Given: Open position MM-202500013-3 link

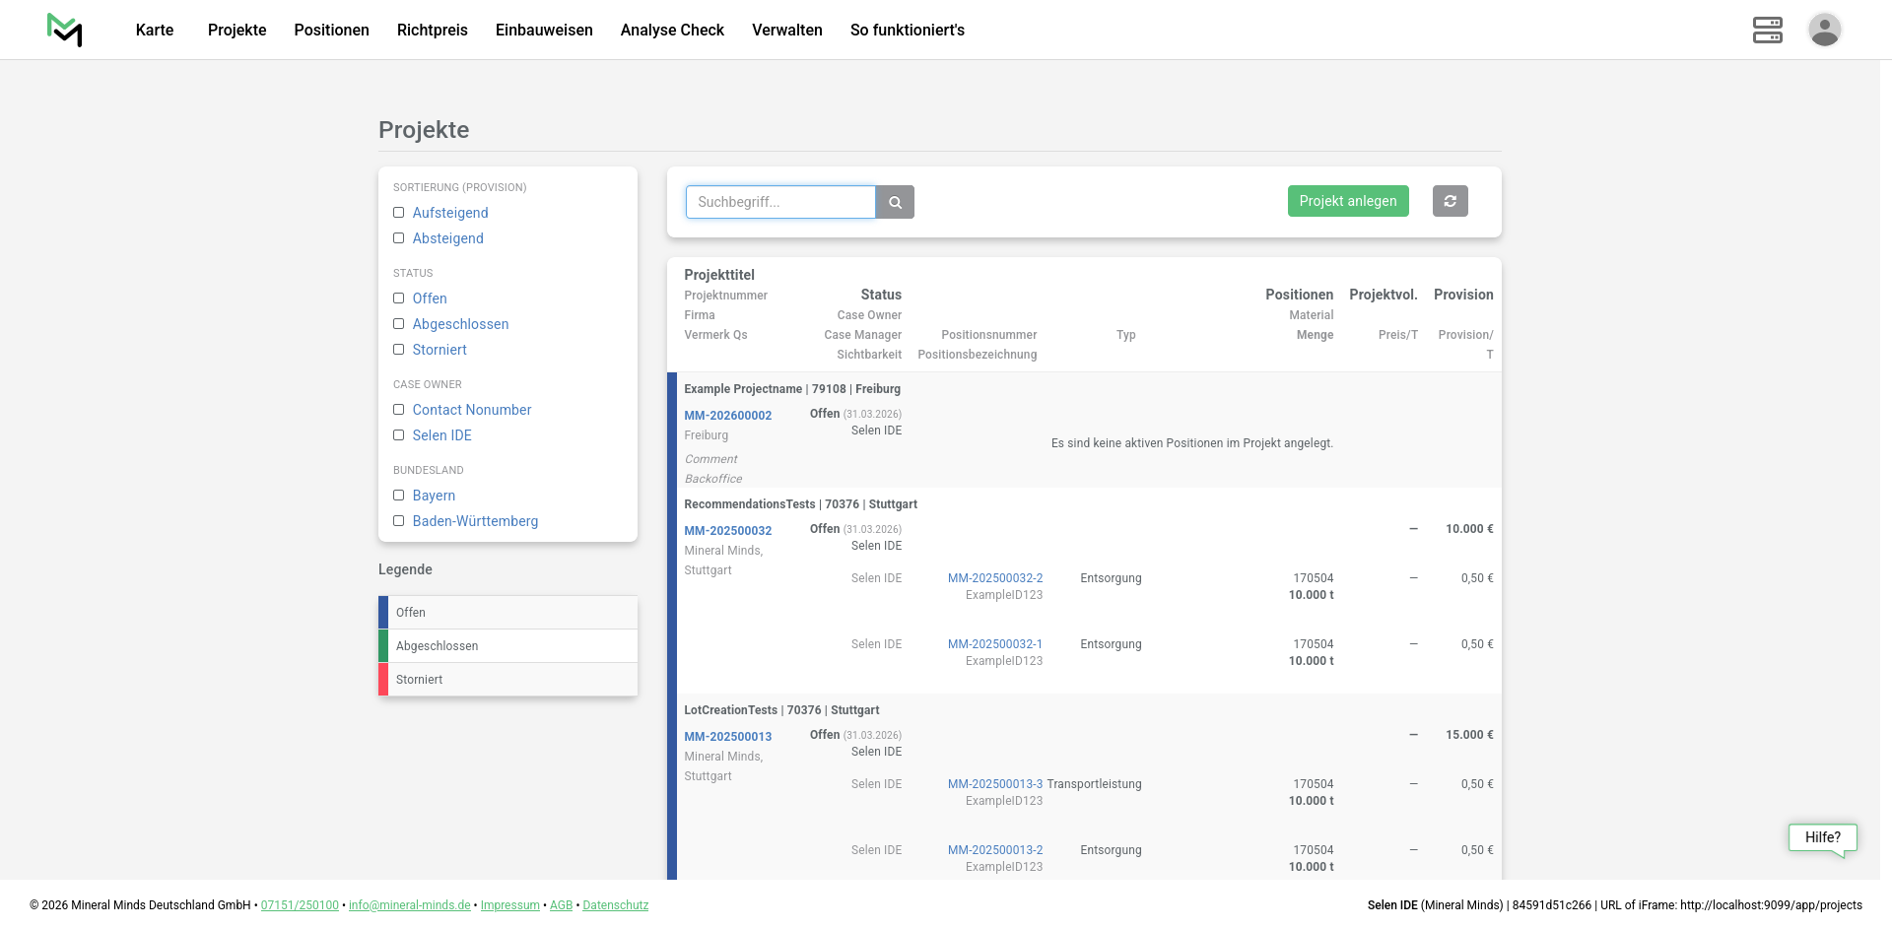Looking at the screenshot, I should [994, 784].
